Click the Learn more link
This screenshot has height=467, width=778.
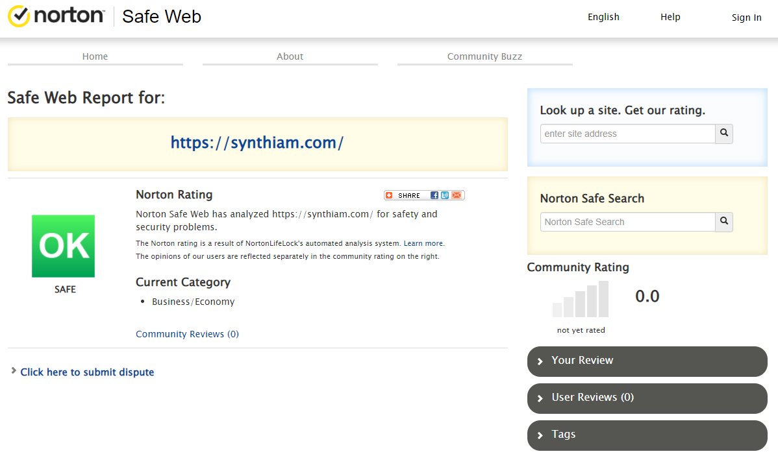click(x=423, y=243)
